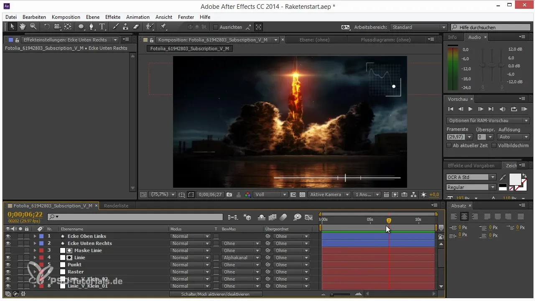Screen dimensions: 535x301
Task: Check the Vollbildschirm option
Action: point(494,145)
